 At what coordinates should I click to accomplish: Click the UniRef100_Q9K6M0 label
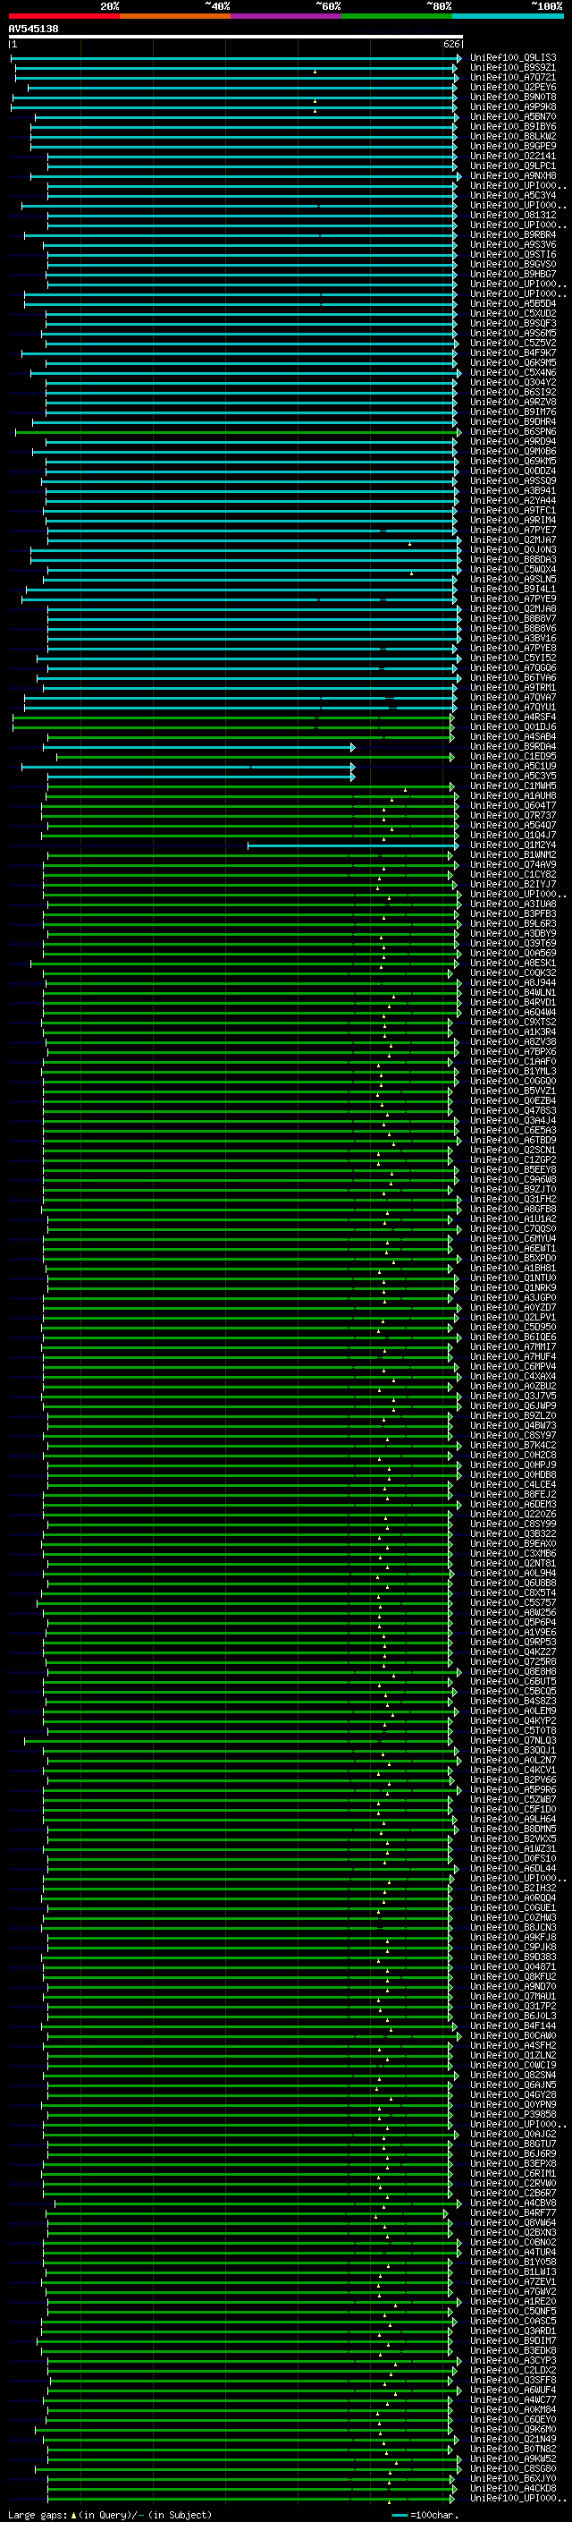click(x=513, y=2429)
